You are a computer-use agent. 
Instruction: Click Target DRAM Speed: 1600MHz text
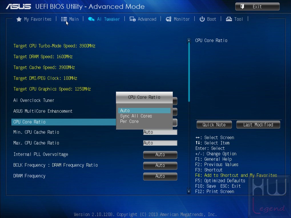[x=43, y=56]
